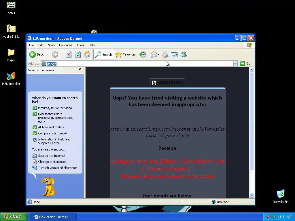This screenshot has width=295, height=221.
Task: Open the Back history dropdown arrow
Action: click(47, 54)
